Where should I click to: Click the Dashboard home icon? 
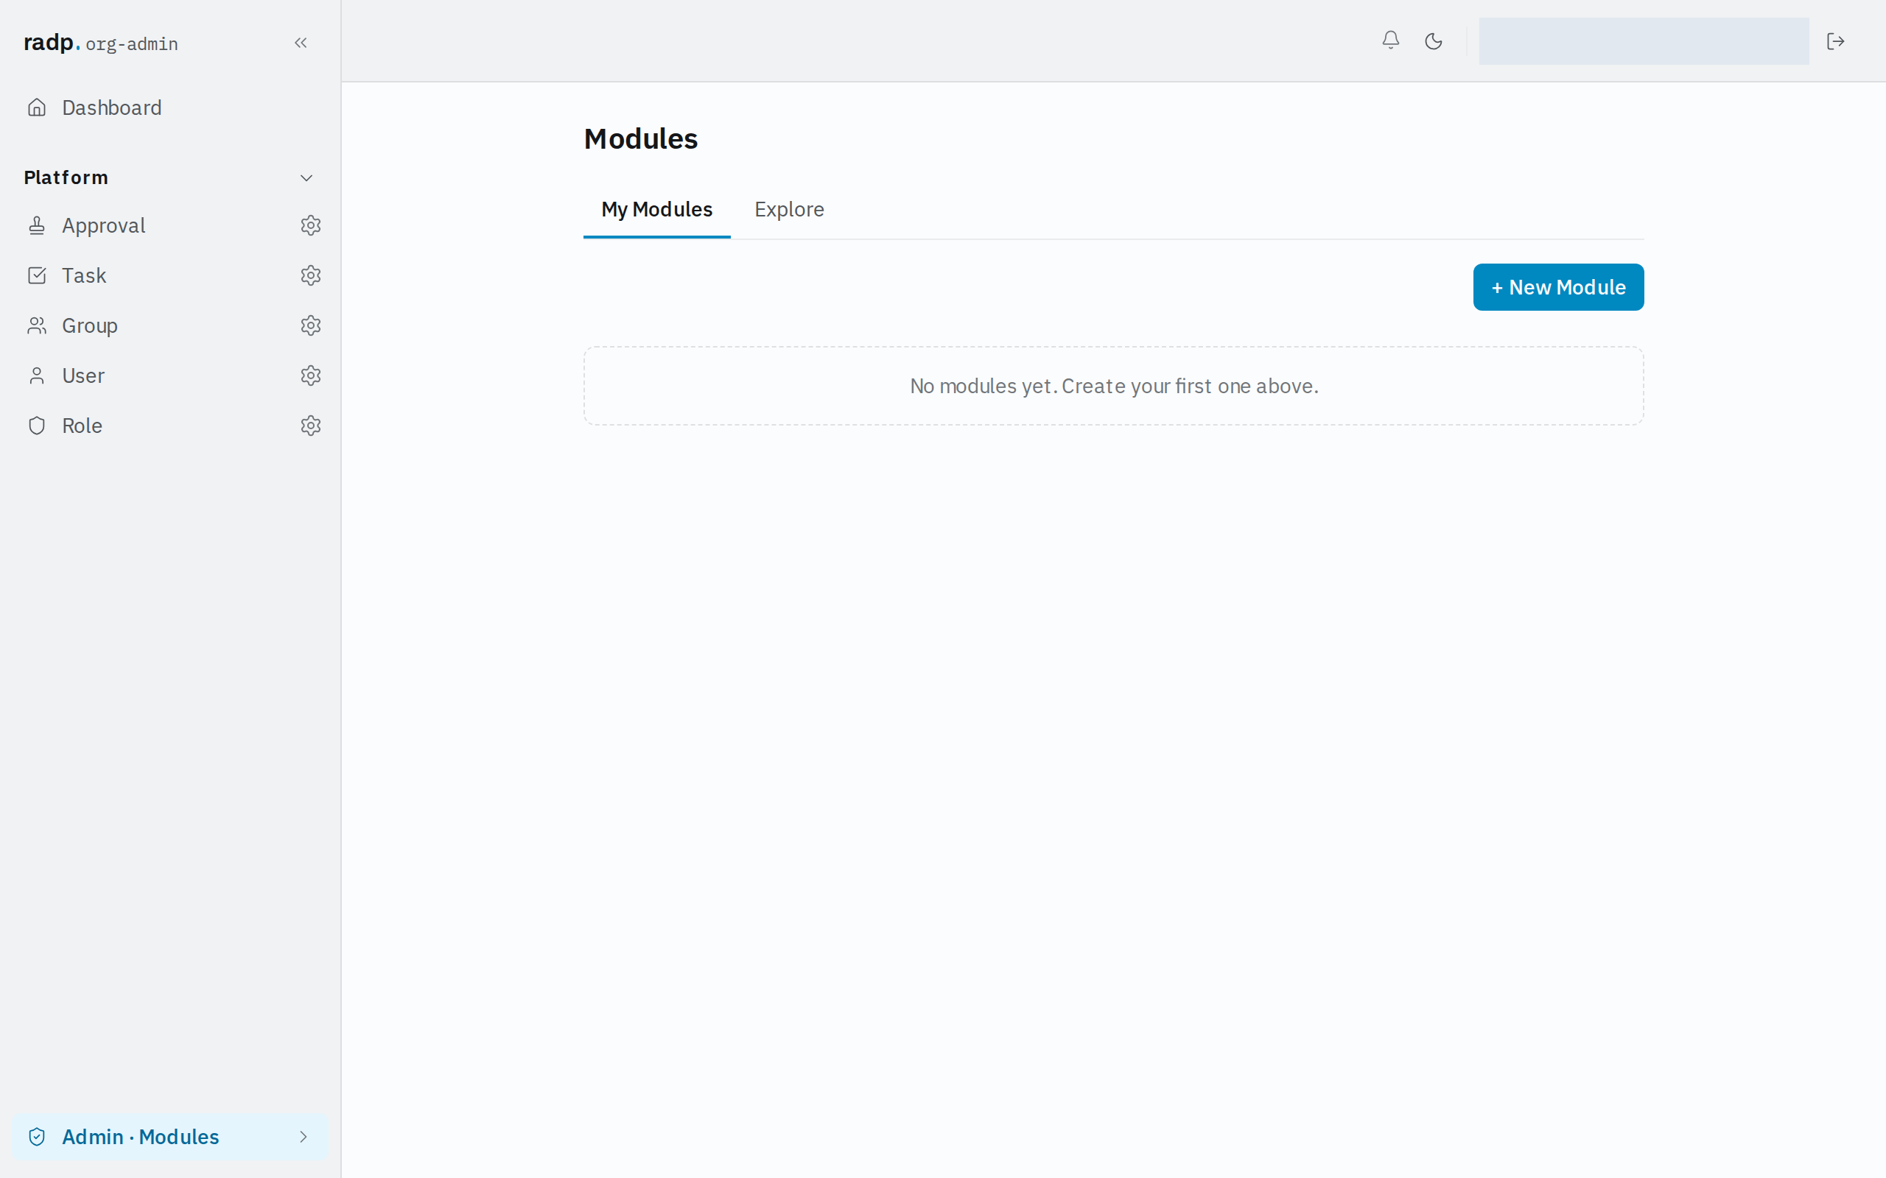pos(37,107)
